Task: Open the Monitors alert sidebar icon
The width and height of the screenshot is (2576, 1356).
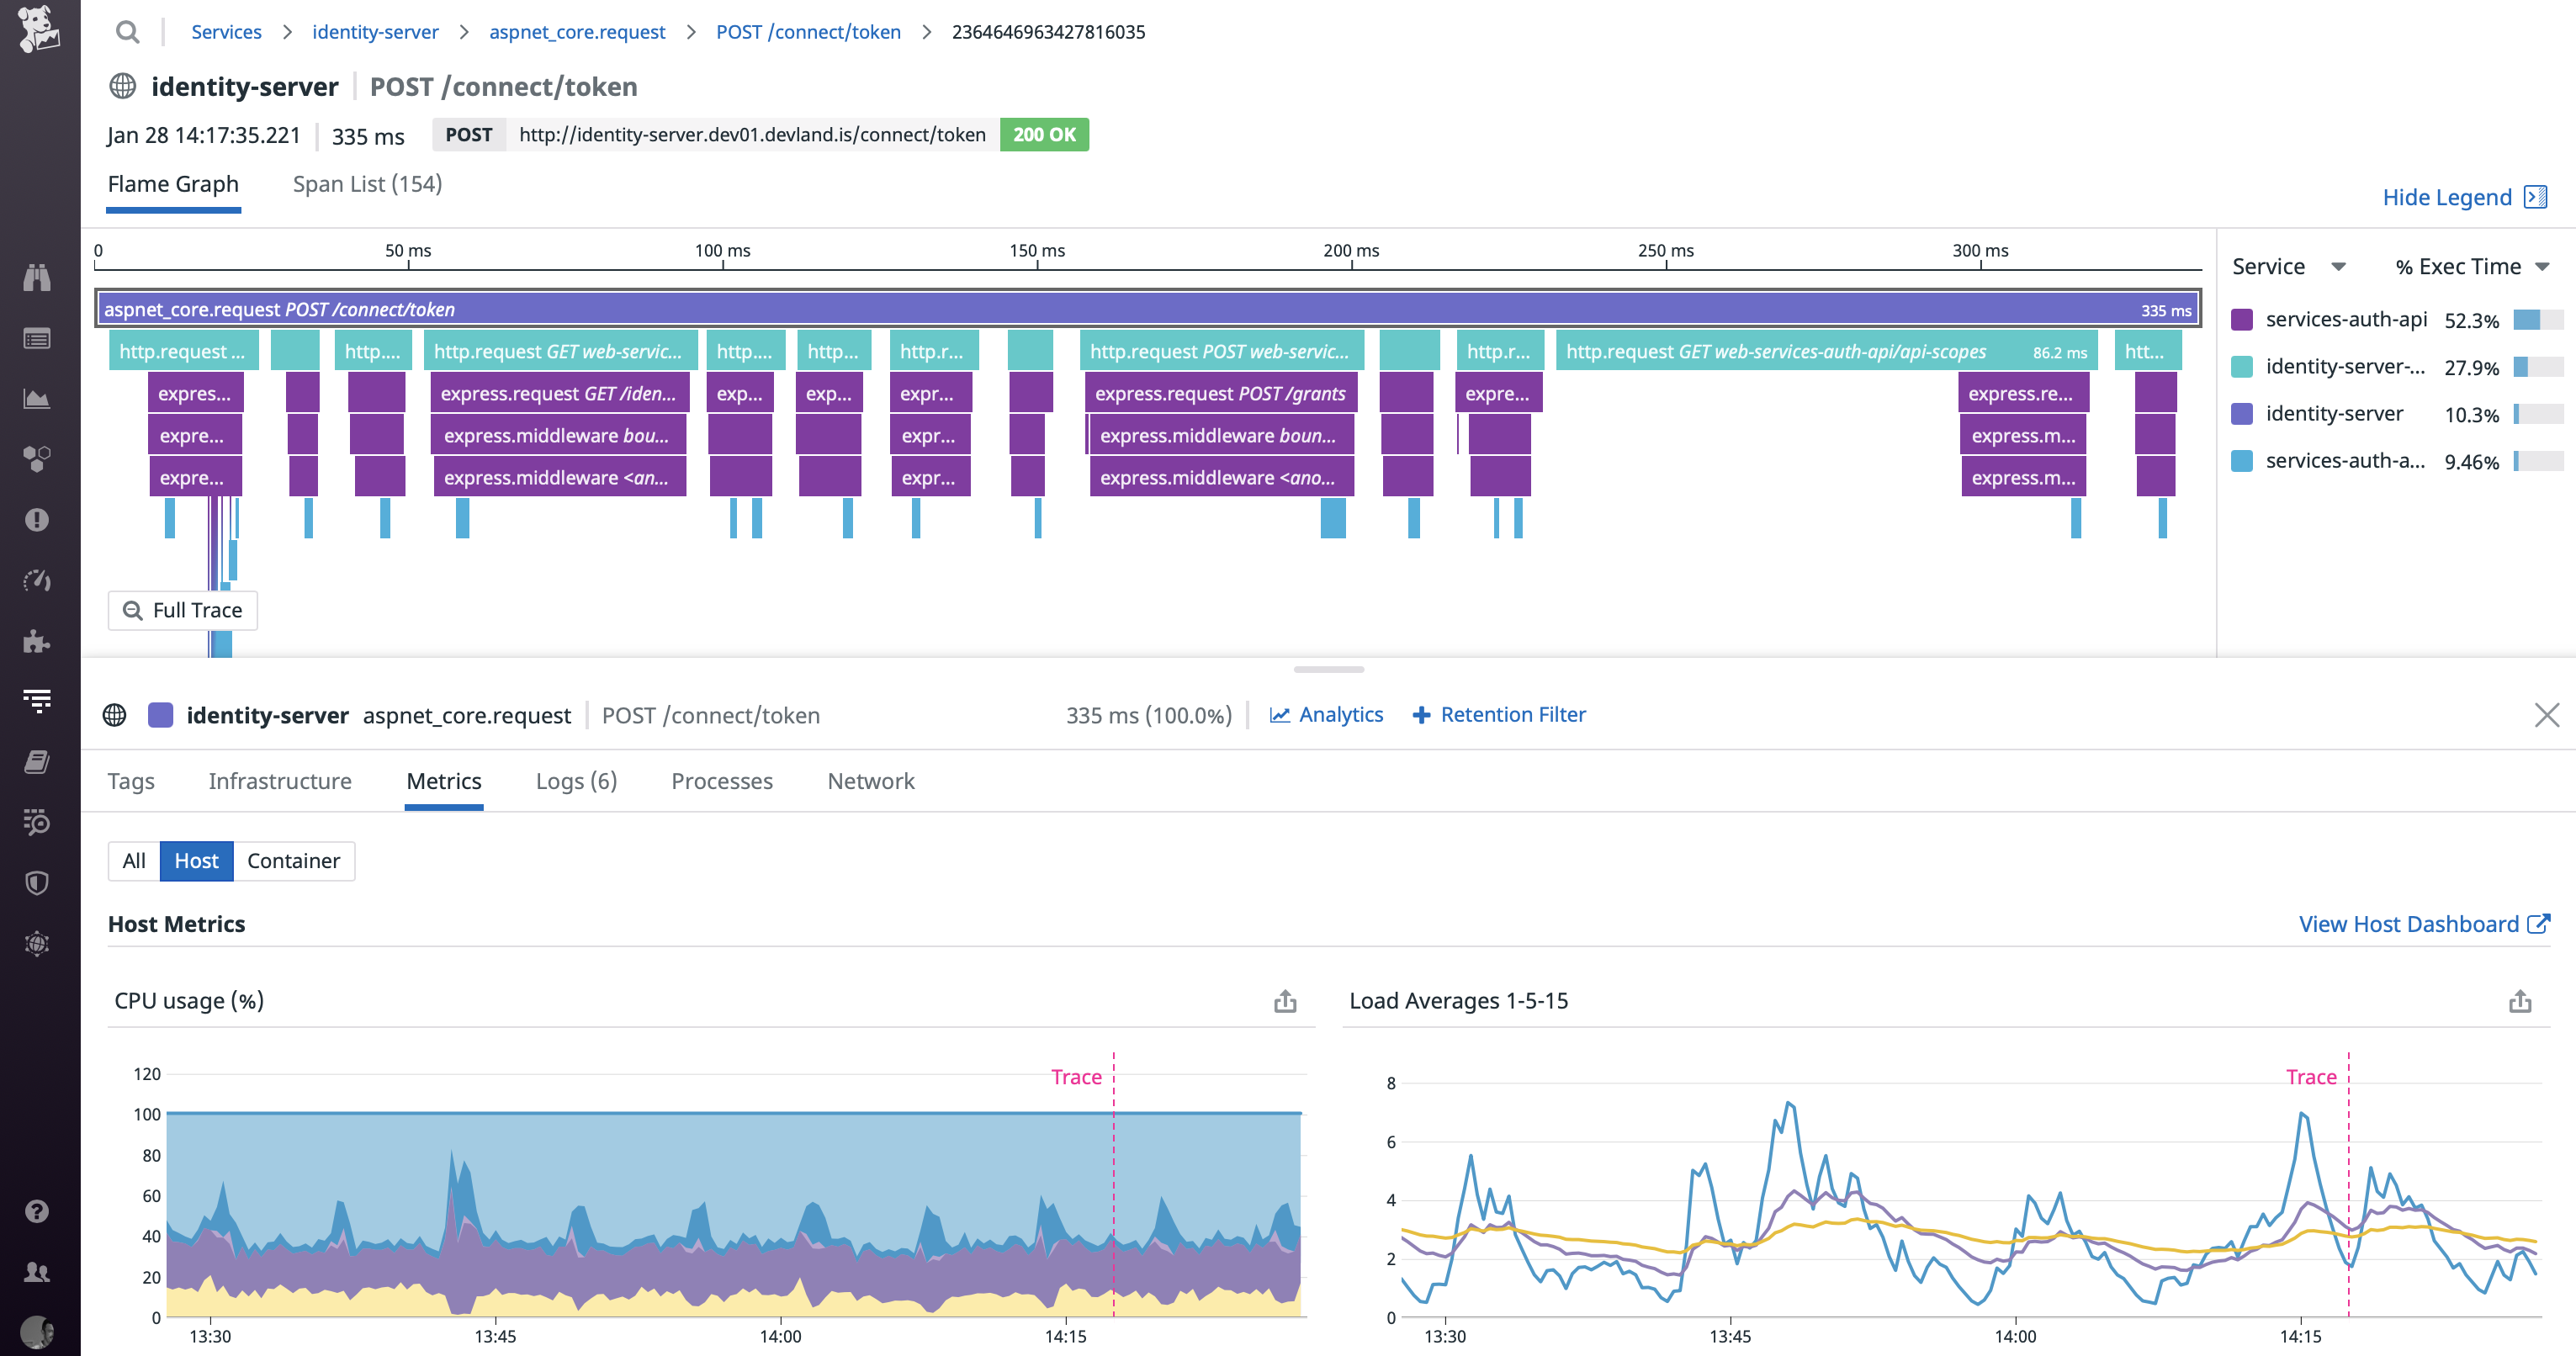Action: coord(37,520)
